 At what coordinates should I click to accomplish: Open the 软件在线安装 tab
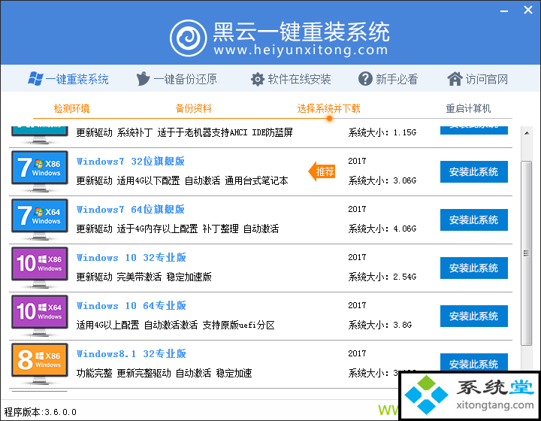(x=291, y=80)
